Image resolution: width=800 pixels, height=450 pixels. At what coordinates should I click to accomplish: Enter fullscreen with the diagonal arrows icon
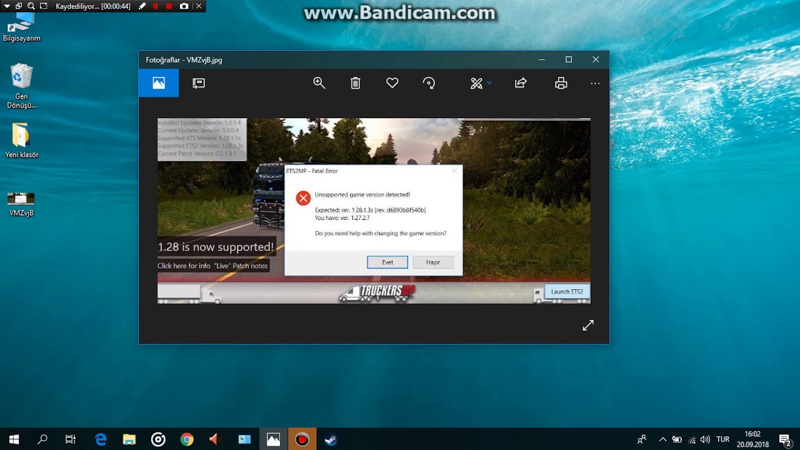click(588, 325)
